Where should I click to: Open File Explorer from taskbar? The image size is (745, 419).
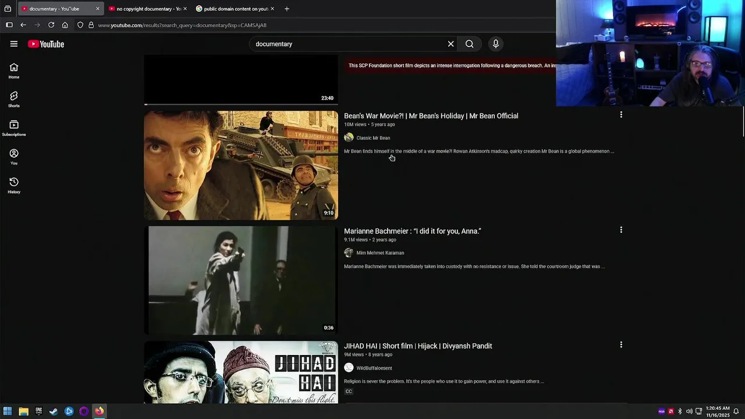[23, 411]
